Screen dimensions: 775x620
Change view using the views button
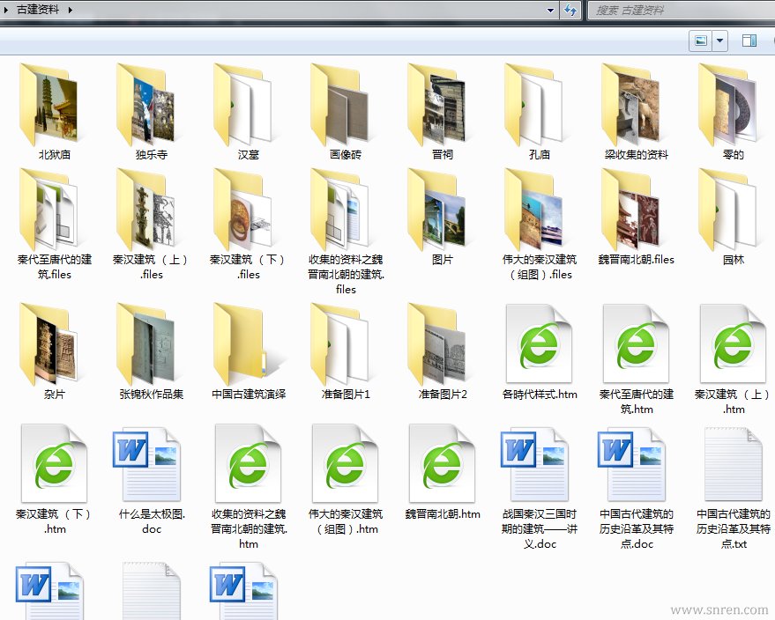(x=701, y=41)
